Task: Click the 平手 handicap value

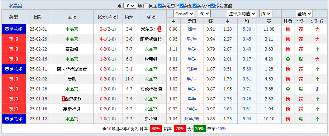Action: click(x=192, y=99)
